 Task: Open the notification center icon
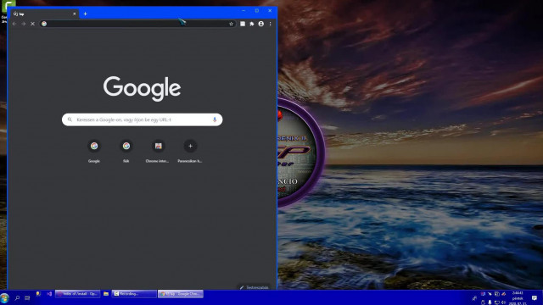(x=535, y=297)
